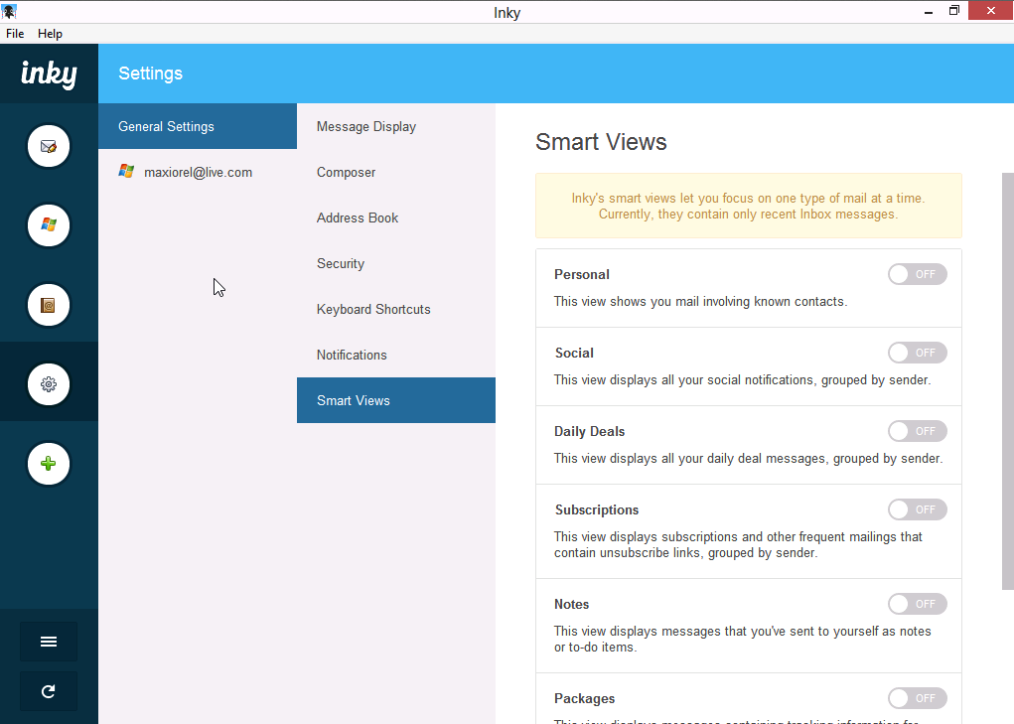Open Address Book settings
Viewport: 1014px width, 724px height.
[x=396, y=217]
